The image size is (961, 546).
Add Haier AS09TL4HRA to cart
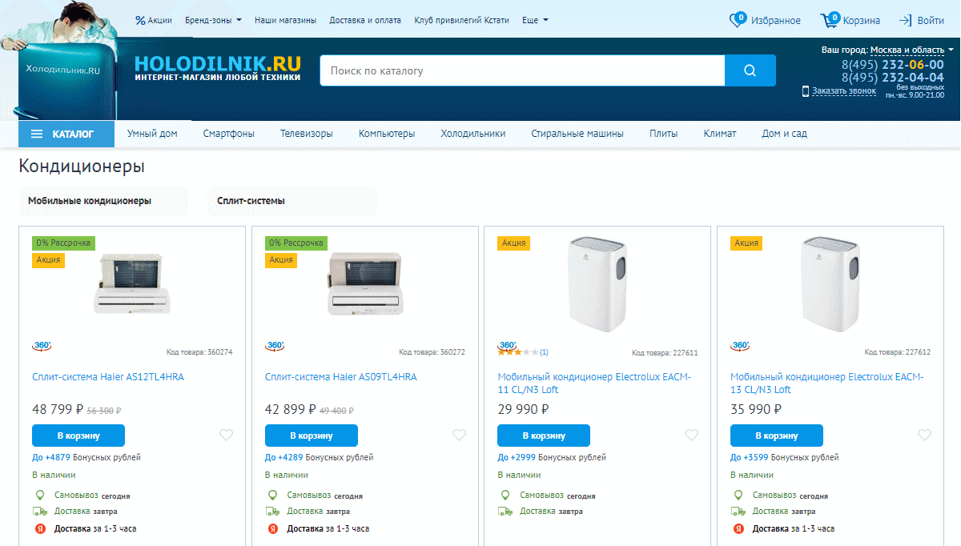point(312,436)
